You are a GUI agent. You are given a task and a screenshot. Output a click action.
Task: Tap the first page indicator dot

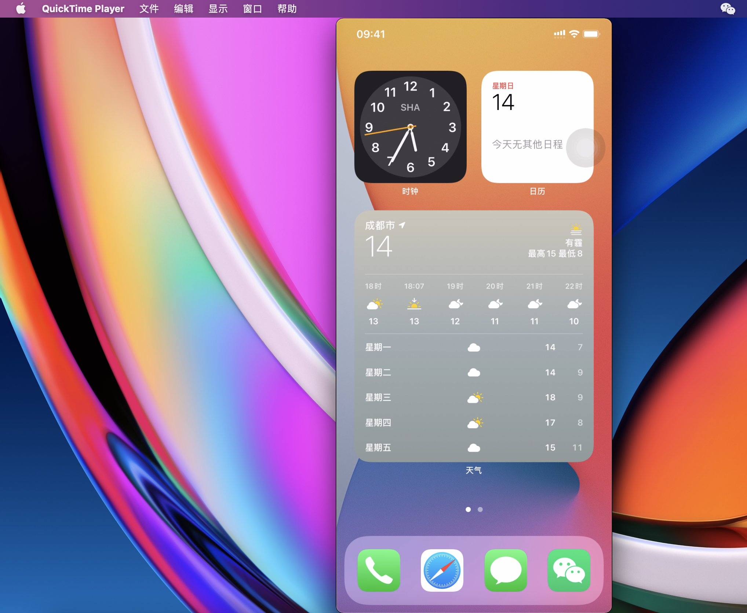pos(468,509)
